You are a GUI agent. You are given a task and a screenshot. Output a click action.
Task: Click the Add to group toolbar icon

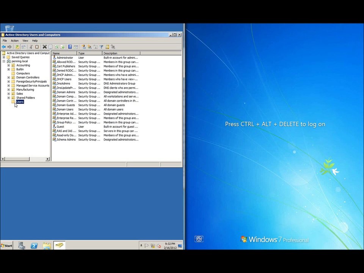pyautogui.click(x=113, y=47)
